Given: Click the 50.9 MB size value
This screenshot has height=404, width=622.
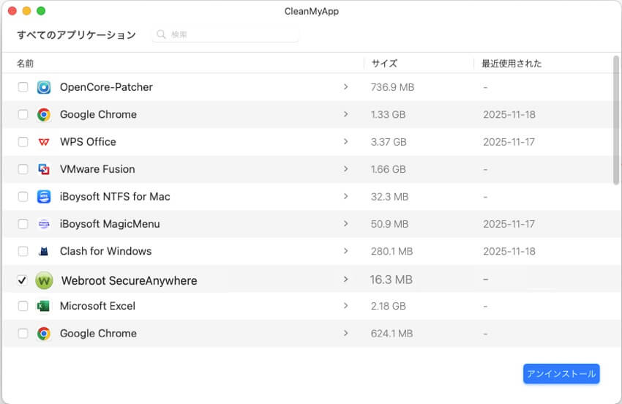Looking at the screenshot, I should tap(389, 224).
